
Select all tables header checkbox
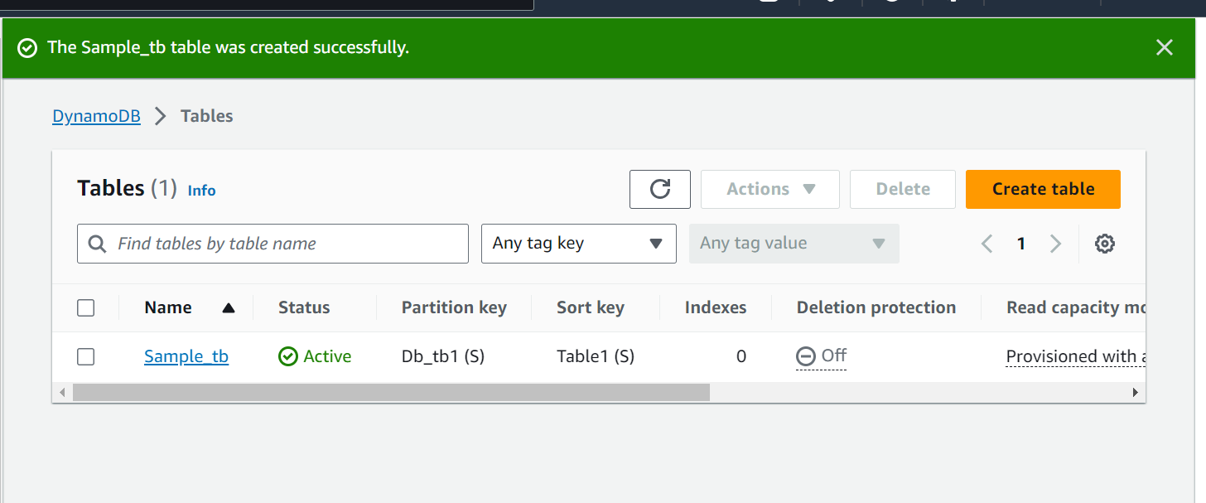[x=85, y=308]
